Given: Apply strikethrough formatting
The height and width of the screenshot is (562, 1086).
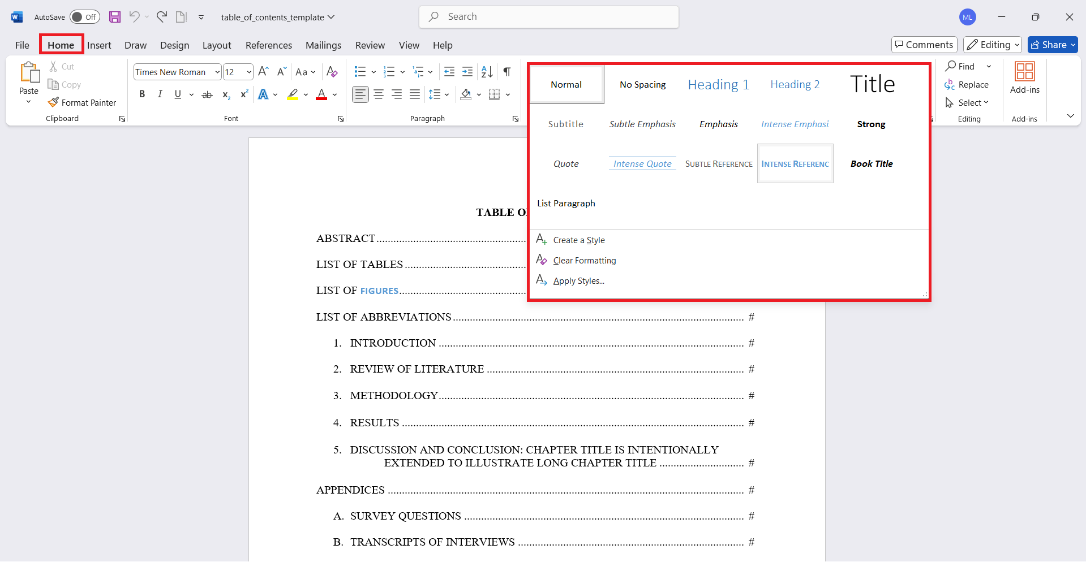Looking at the screenshot, I should (207, 94).
